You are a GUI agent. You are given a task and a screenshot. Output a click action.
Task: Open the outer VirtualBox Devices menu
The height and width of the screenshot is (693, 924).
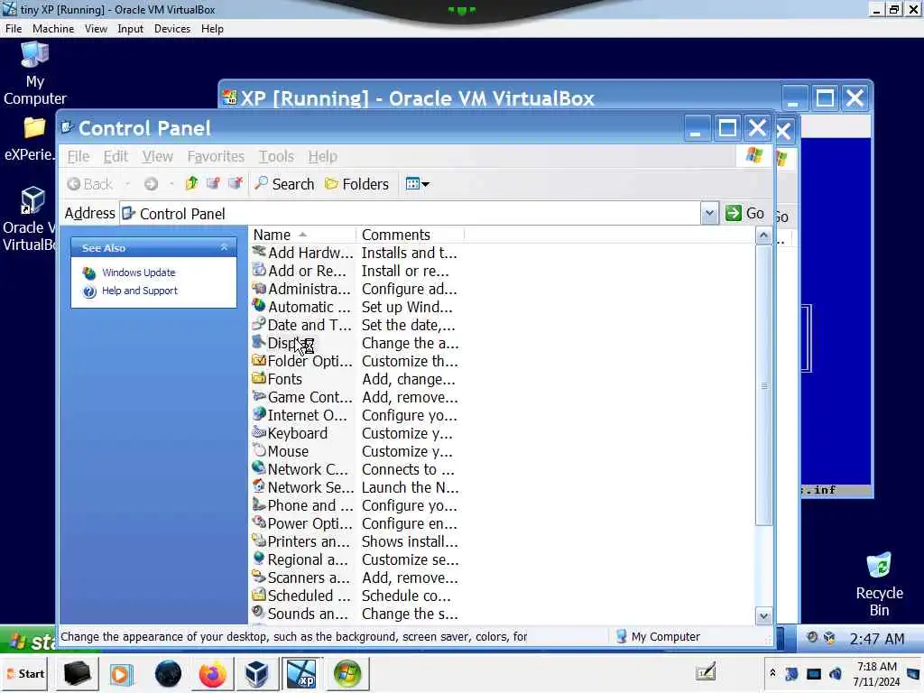[172, 29]
